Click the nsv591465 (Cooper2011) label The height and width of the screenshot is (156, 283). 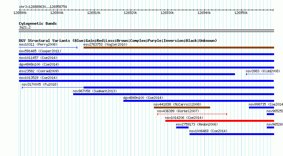(40, 51)
